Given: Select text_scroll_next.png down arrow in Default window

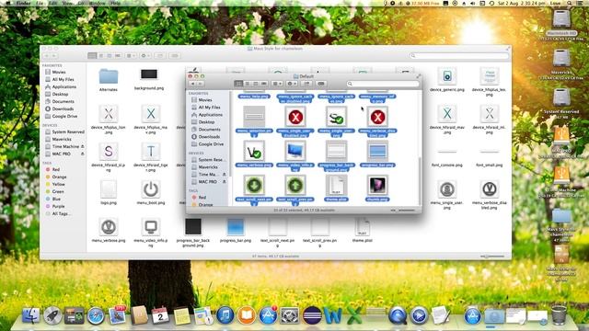Looking at the screenshot, I should 254,186.
